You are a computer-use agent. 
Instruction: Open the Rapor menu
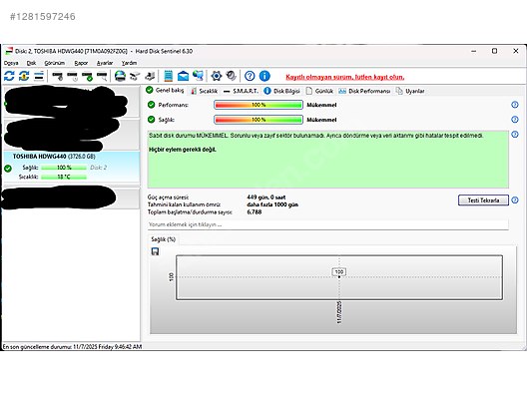coord(81,63)
